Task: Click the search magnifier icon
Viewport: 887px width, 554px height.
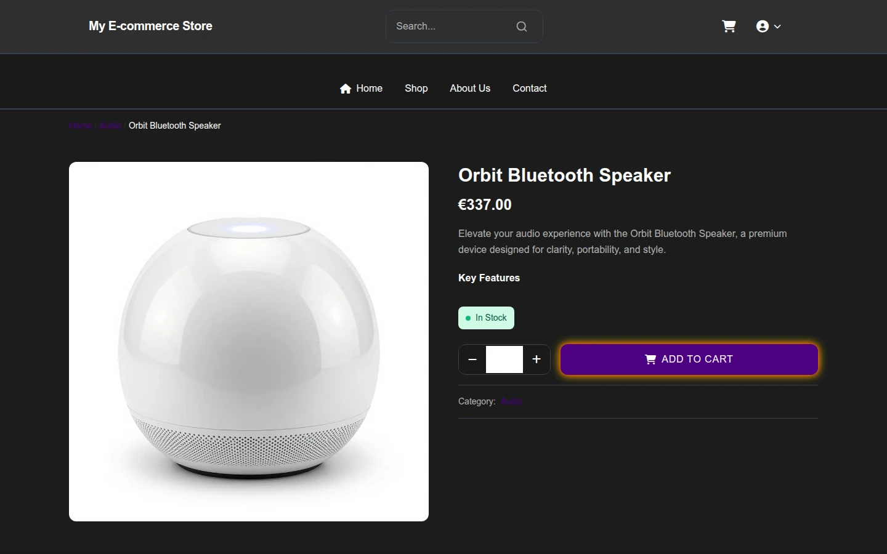Action: pos(522,26)
